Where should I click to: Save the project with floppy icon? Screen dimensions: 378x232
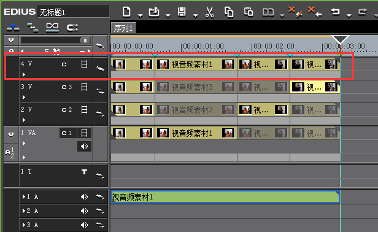click(x=182, y=12)
